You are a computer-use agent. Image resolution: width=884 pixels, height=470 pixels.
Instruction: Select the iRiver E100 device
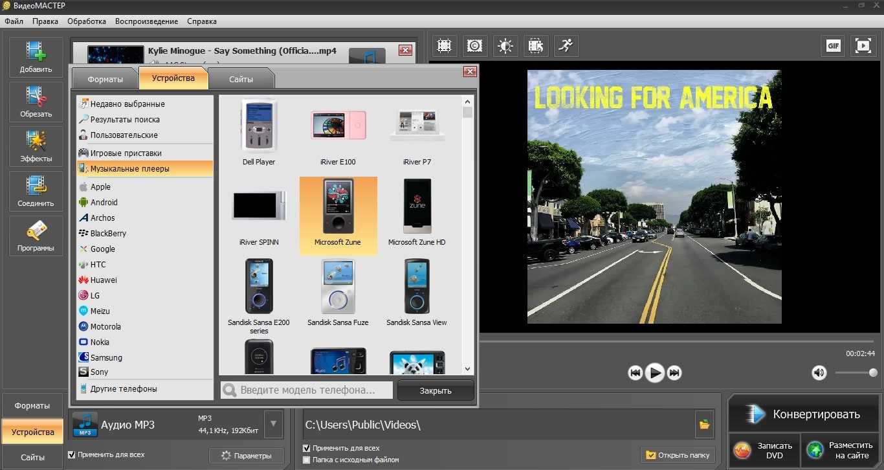pyautogui.click(x=338, y=132)
